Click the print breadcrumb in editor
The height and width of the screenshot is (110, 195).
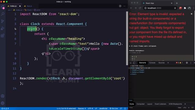tap(37, 10)
